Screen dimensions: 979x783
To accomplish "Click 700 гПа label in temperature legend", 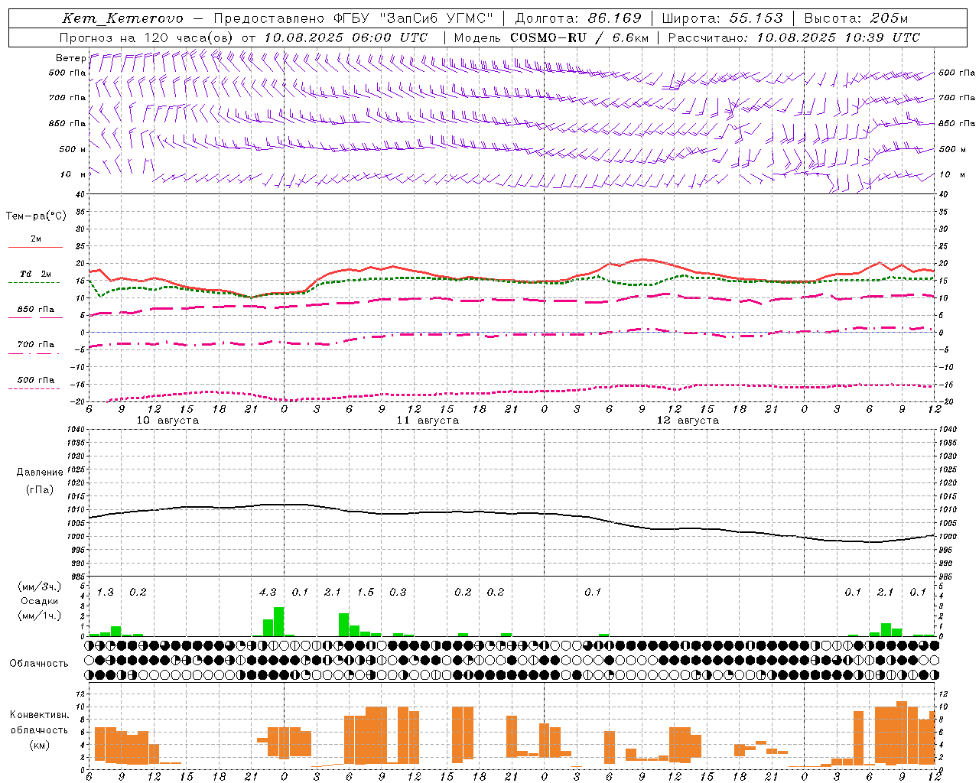I will [x=36, y=345].
